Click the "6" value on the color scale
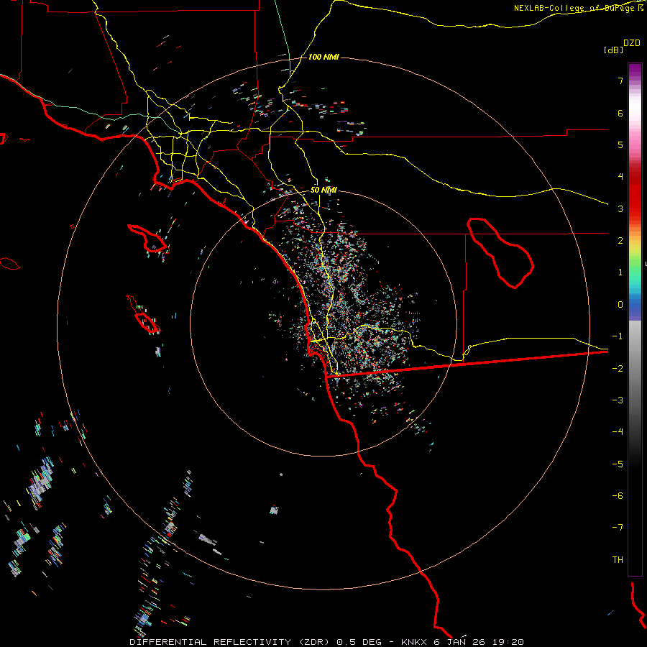Screen dimensions: 647x647 point(620,113)
